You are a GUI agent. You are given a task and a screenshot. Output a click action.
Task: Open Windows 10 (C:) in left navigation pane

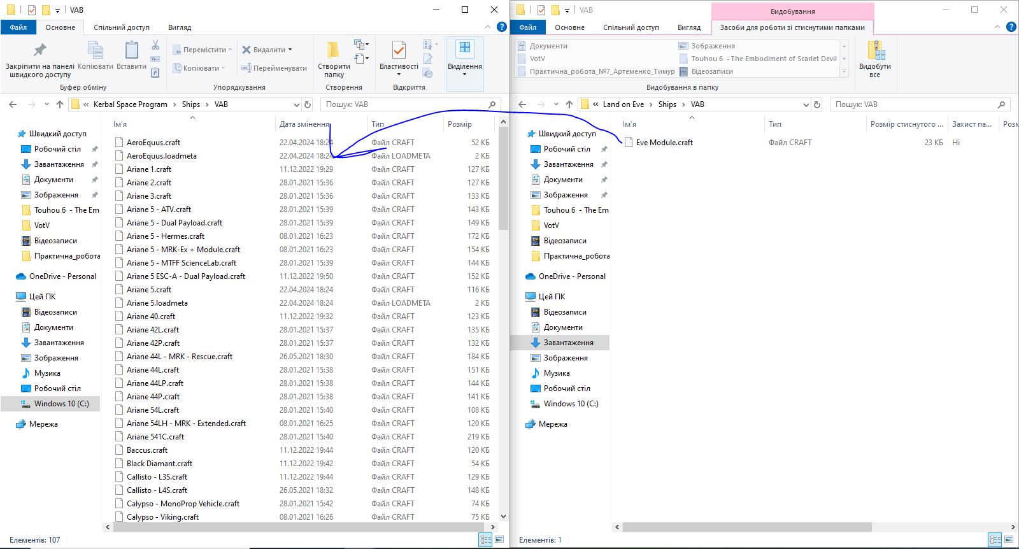[61, 404]
